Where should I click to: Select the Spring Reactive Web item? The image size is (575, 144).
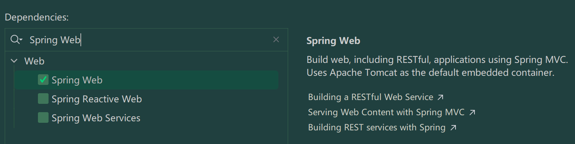[x=97, y=99]
